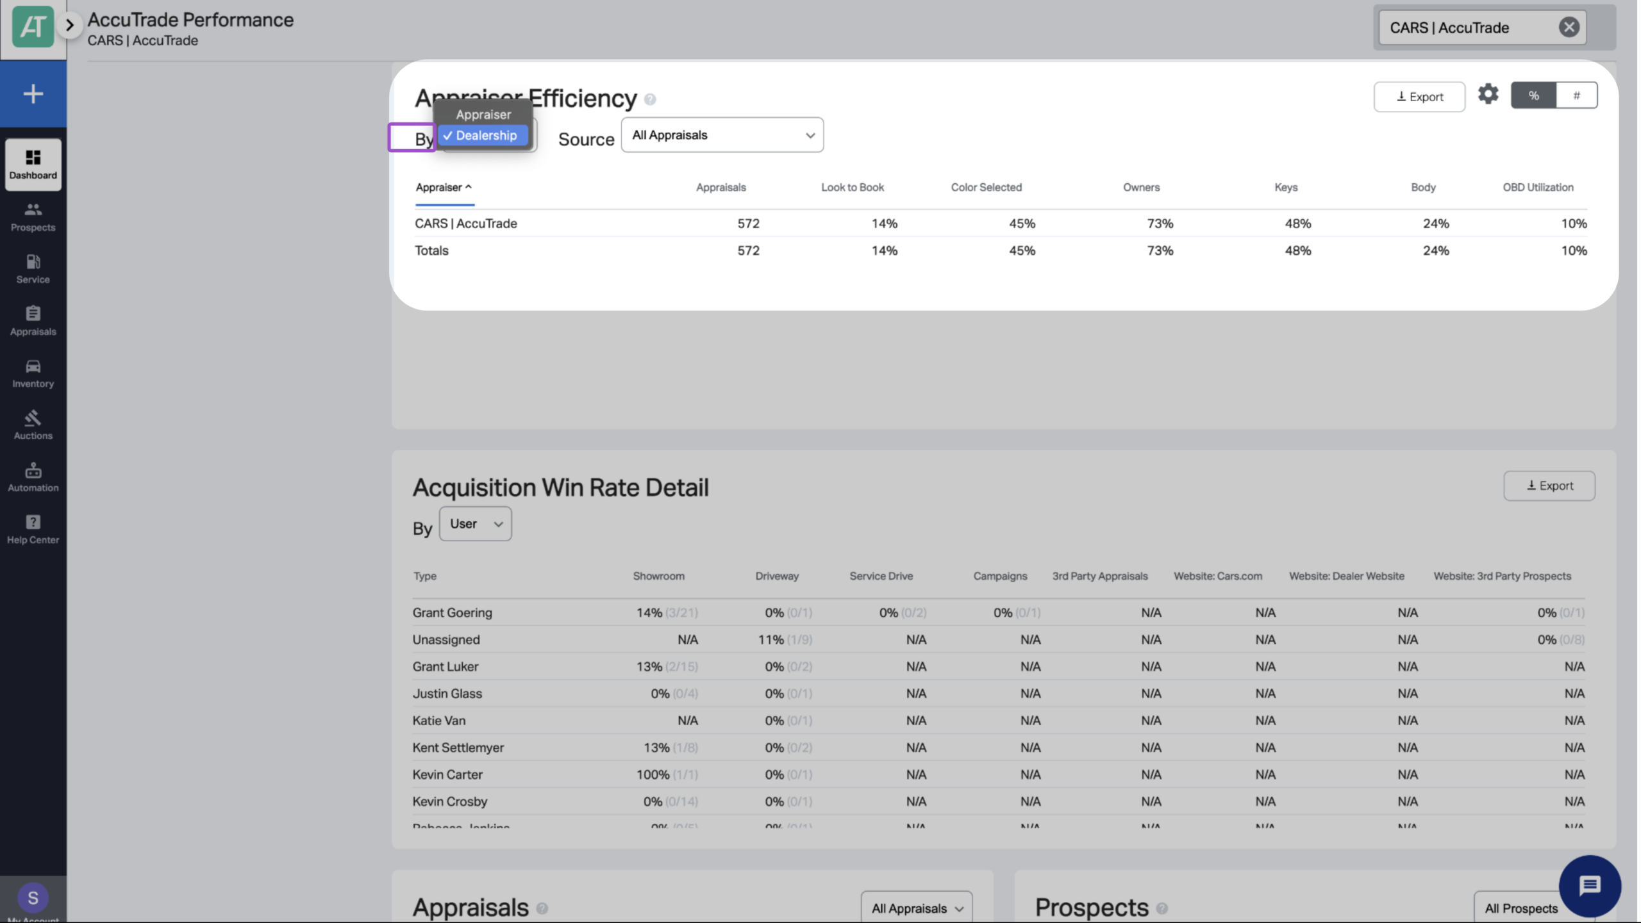The image size is (1641, 923).
Task: Sort by OBD Utilization column
Action: pos(1537,188)
